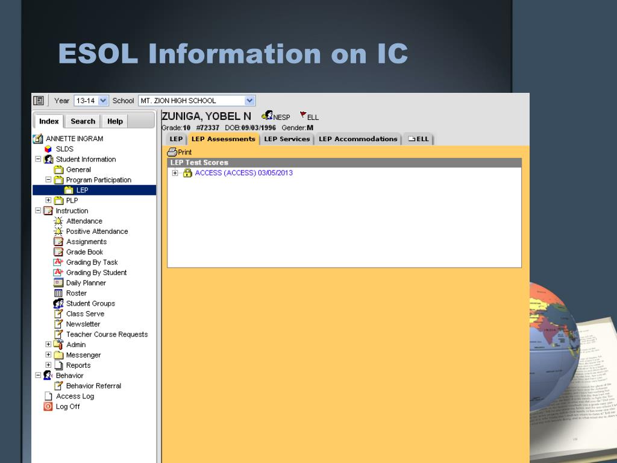Expand the Messenger tree node

point(48,354)
